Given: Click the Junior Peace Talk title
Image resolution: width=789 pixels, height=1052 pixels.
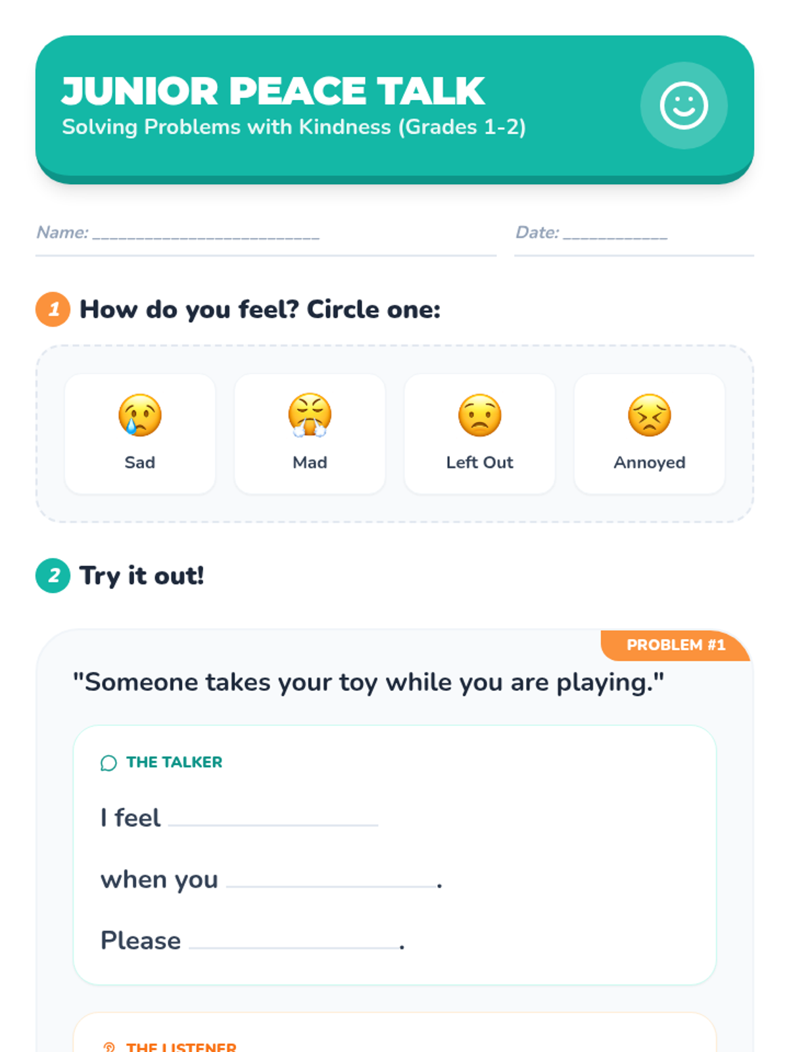Looking at the screenshot, I should click(x=274, y=91).
